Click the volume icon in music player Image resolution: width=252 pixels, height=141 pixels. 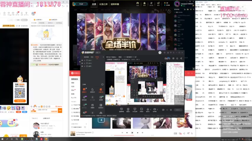click(184, 133)
